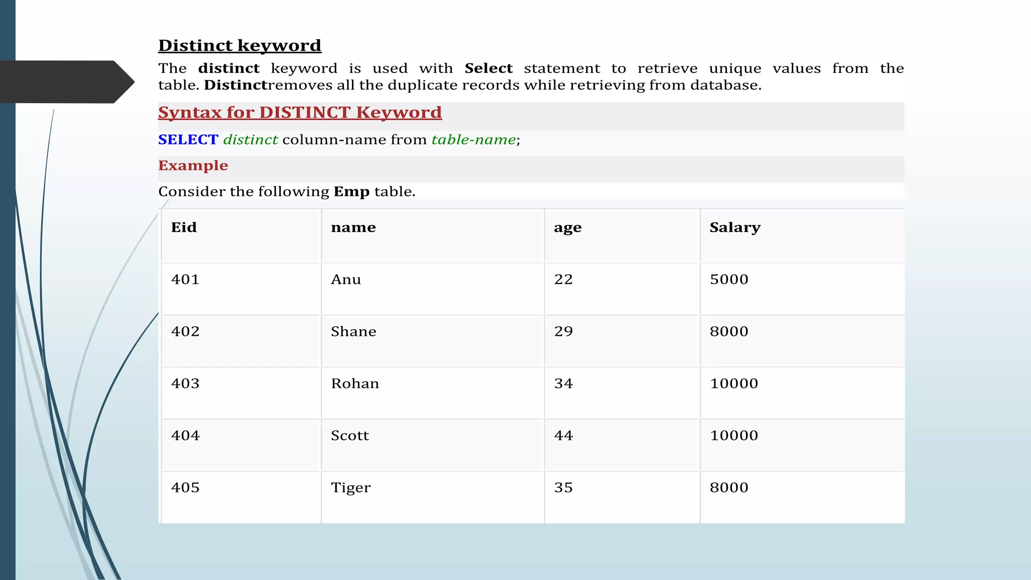Viewport: 1031px width, 580px height.
Task: Click the age cell '35'
Action: click(x=622, y=497)
